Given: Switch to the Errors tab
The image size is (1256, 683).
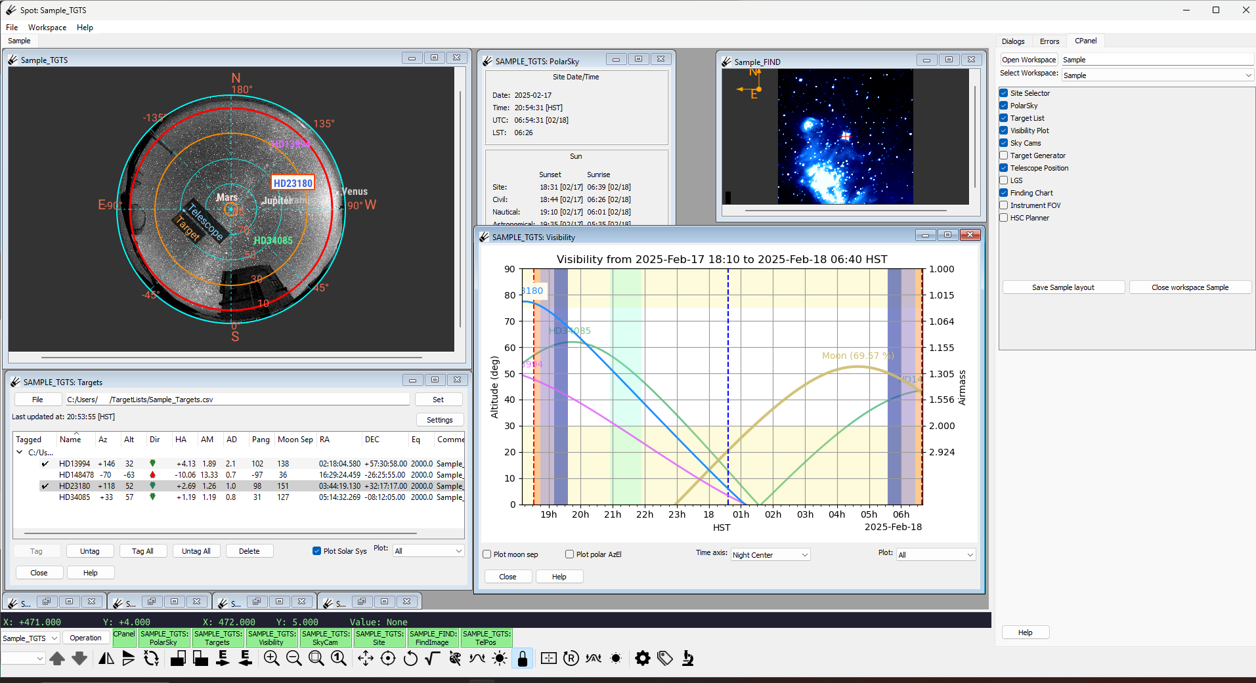Looking at the screenshot, I should 1049,41.
